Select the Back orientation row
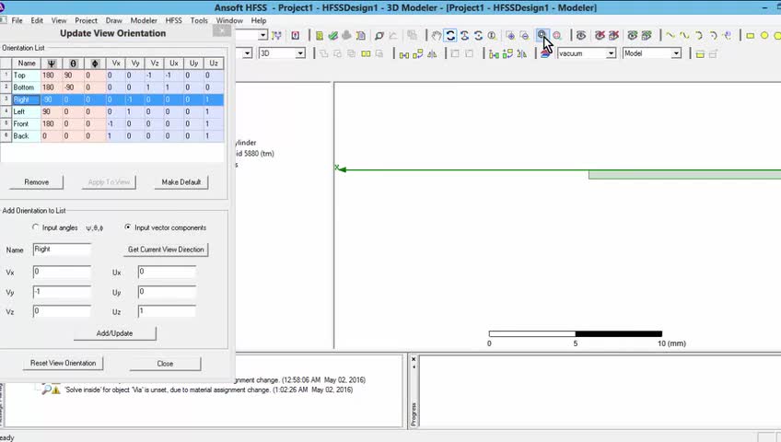The height and width of the screenshot is (442, 781). click(112, 136)
